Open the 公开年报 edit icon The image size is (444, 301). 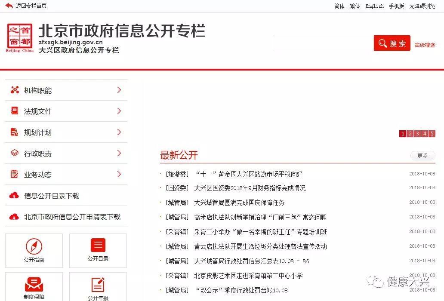pos(98,285)
